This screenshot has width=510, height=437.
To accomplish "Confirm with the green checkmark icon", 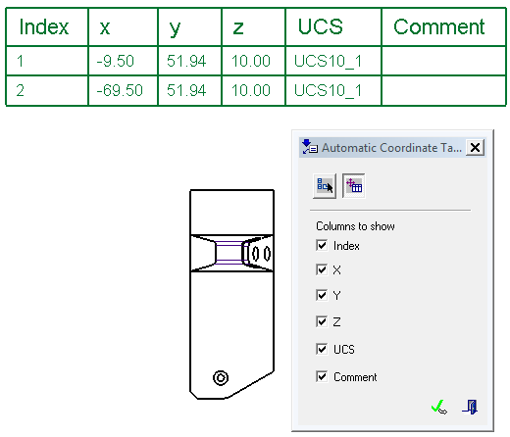I will [x=439, y=407].
